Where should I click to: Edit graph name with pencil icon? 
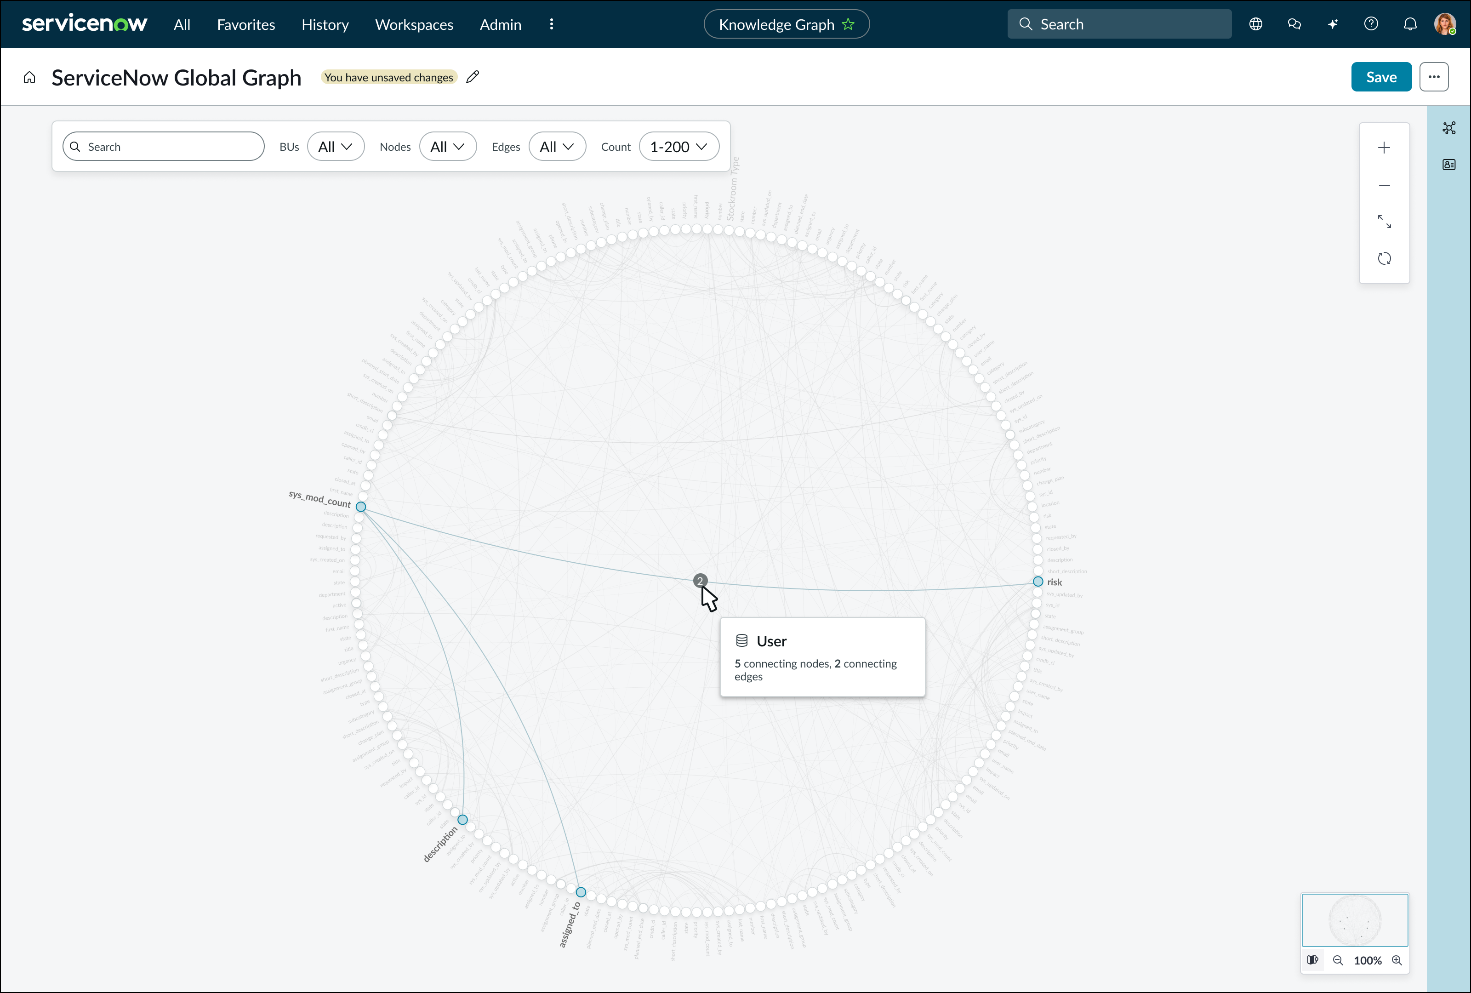[473, 77]
